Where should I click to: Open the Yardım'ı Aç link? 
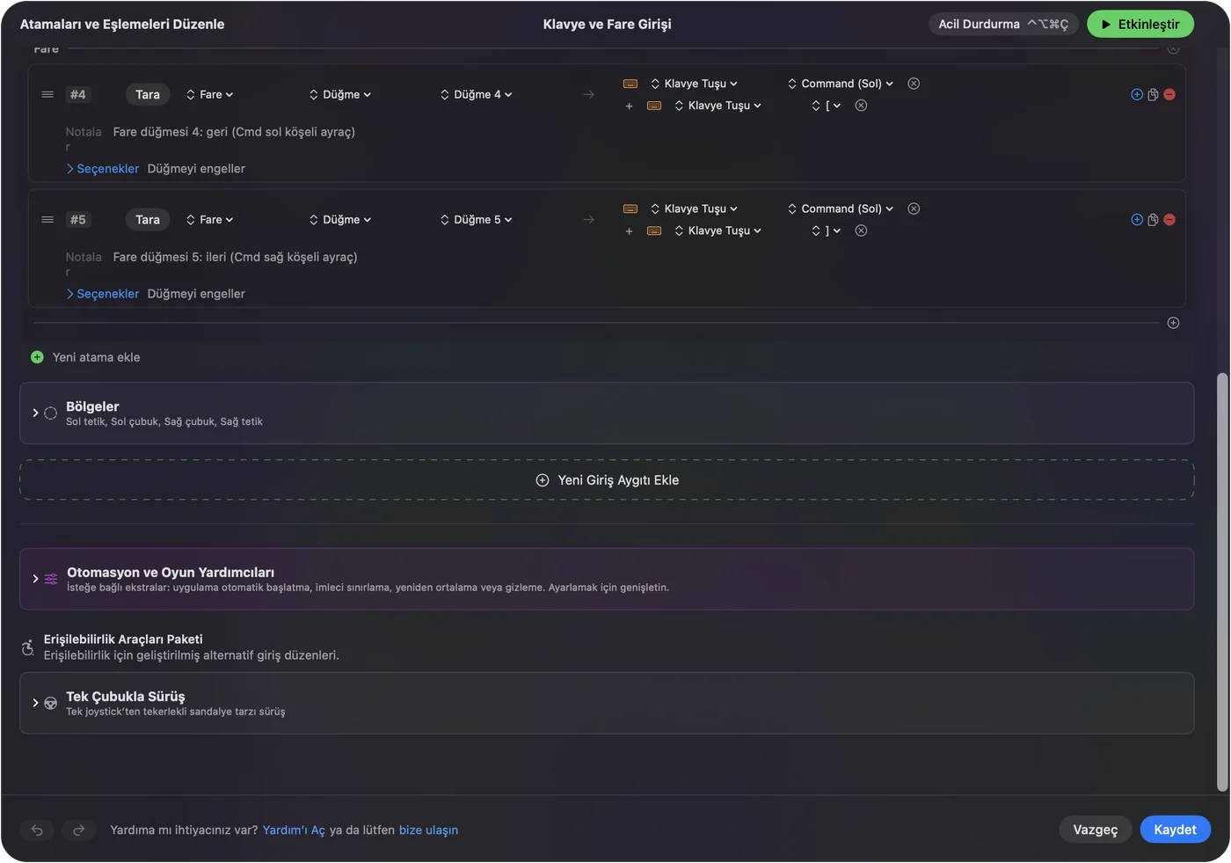[294, 830]
